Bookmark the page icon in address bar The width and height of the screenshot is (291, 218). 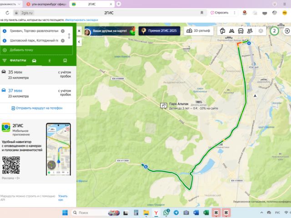202,13
